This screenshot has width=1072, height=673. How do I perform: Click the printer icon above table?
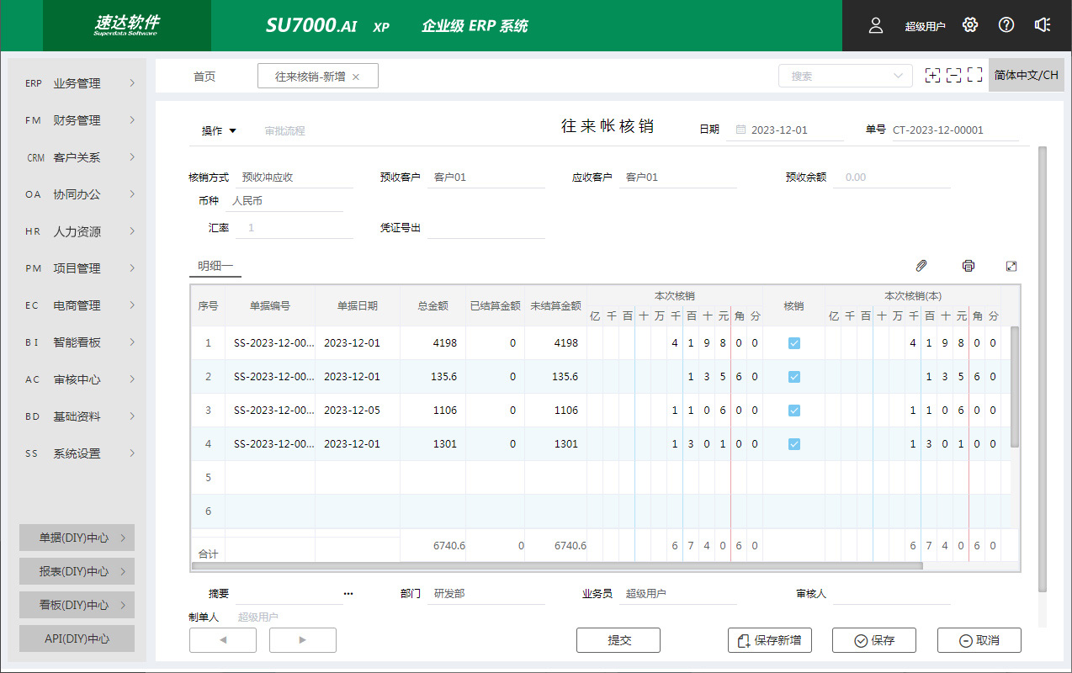click(x=969, y=266)
